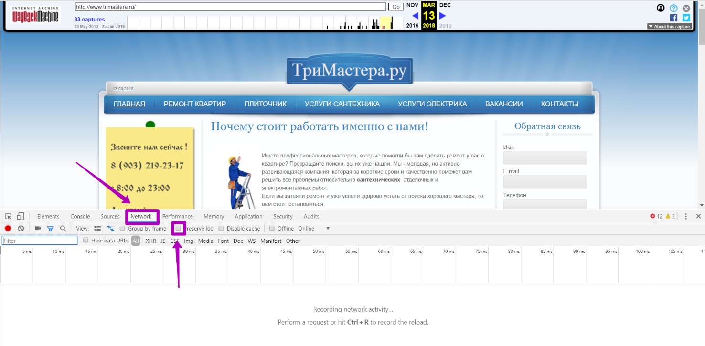Click the DevTools inspect element picker icon
Screen dimensions: 705x346
[8, 217]
